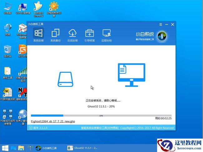
Task: Switch to 小白装机工具 taskbar button
Action: point(46,148)
